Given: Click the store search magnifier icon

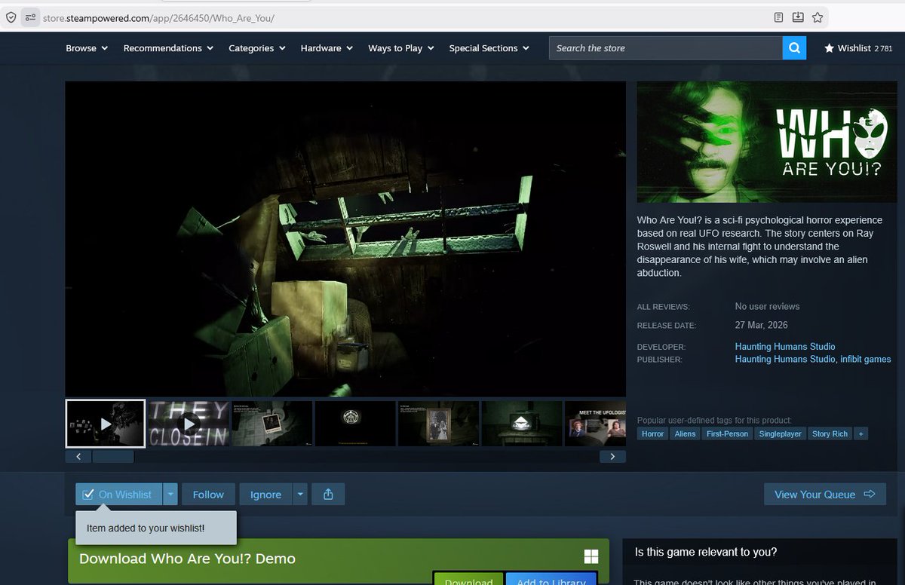Looking at the screenshot, I should [794, 48].
